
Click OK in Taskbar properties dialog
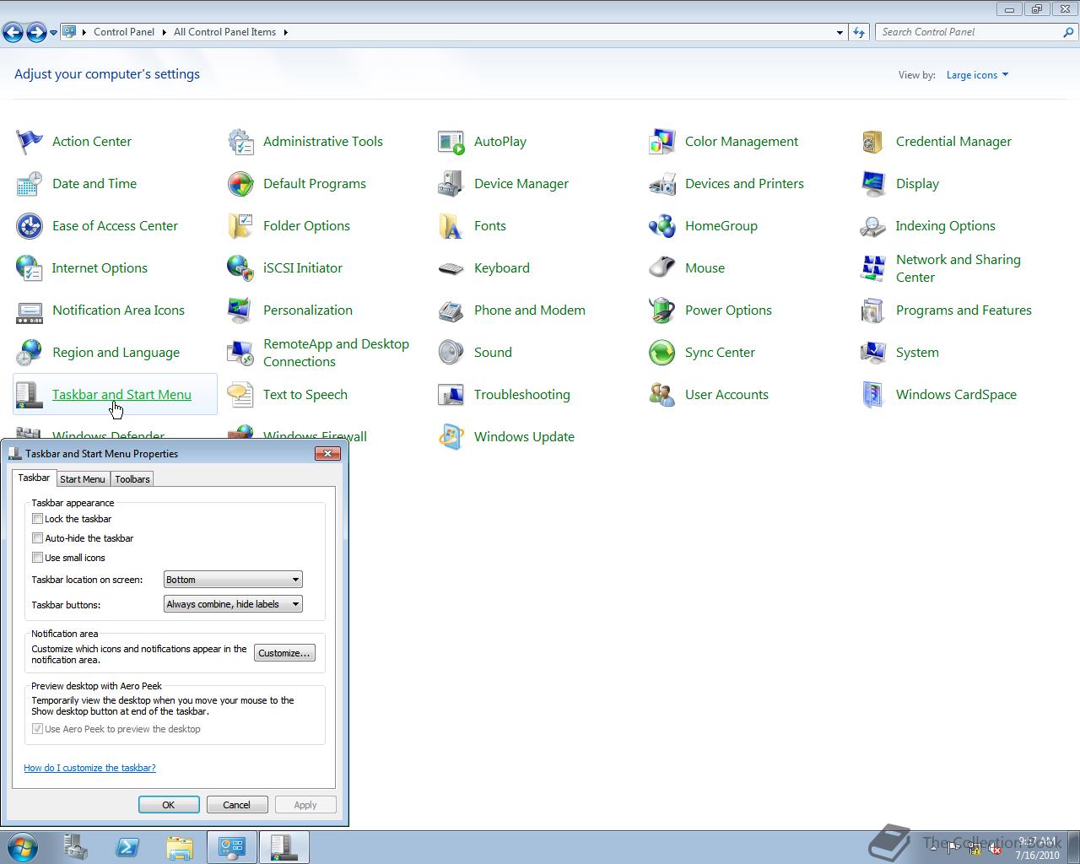[x=169, y=805]
